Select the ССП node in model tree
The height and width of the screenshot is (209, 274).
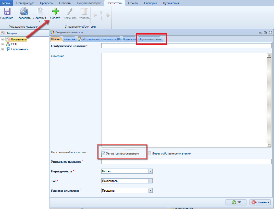[14, 44]
